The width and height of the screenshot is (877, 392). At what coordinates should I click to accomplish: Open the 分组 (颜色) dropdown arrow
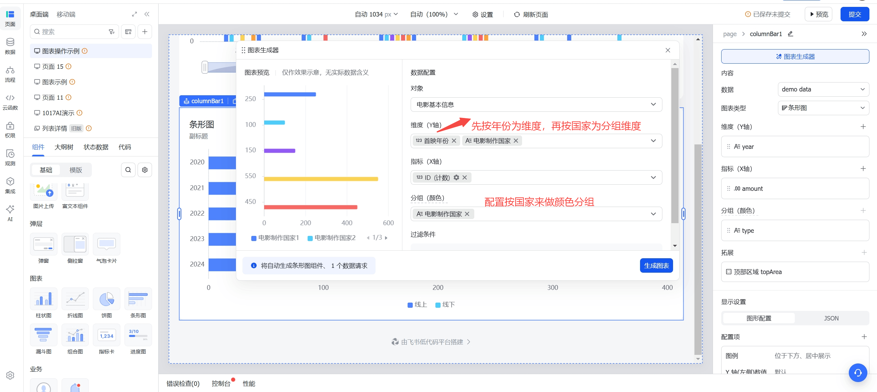[653, 214]
